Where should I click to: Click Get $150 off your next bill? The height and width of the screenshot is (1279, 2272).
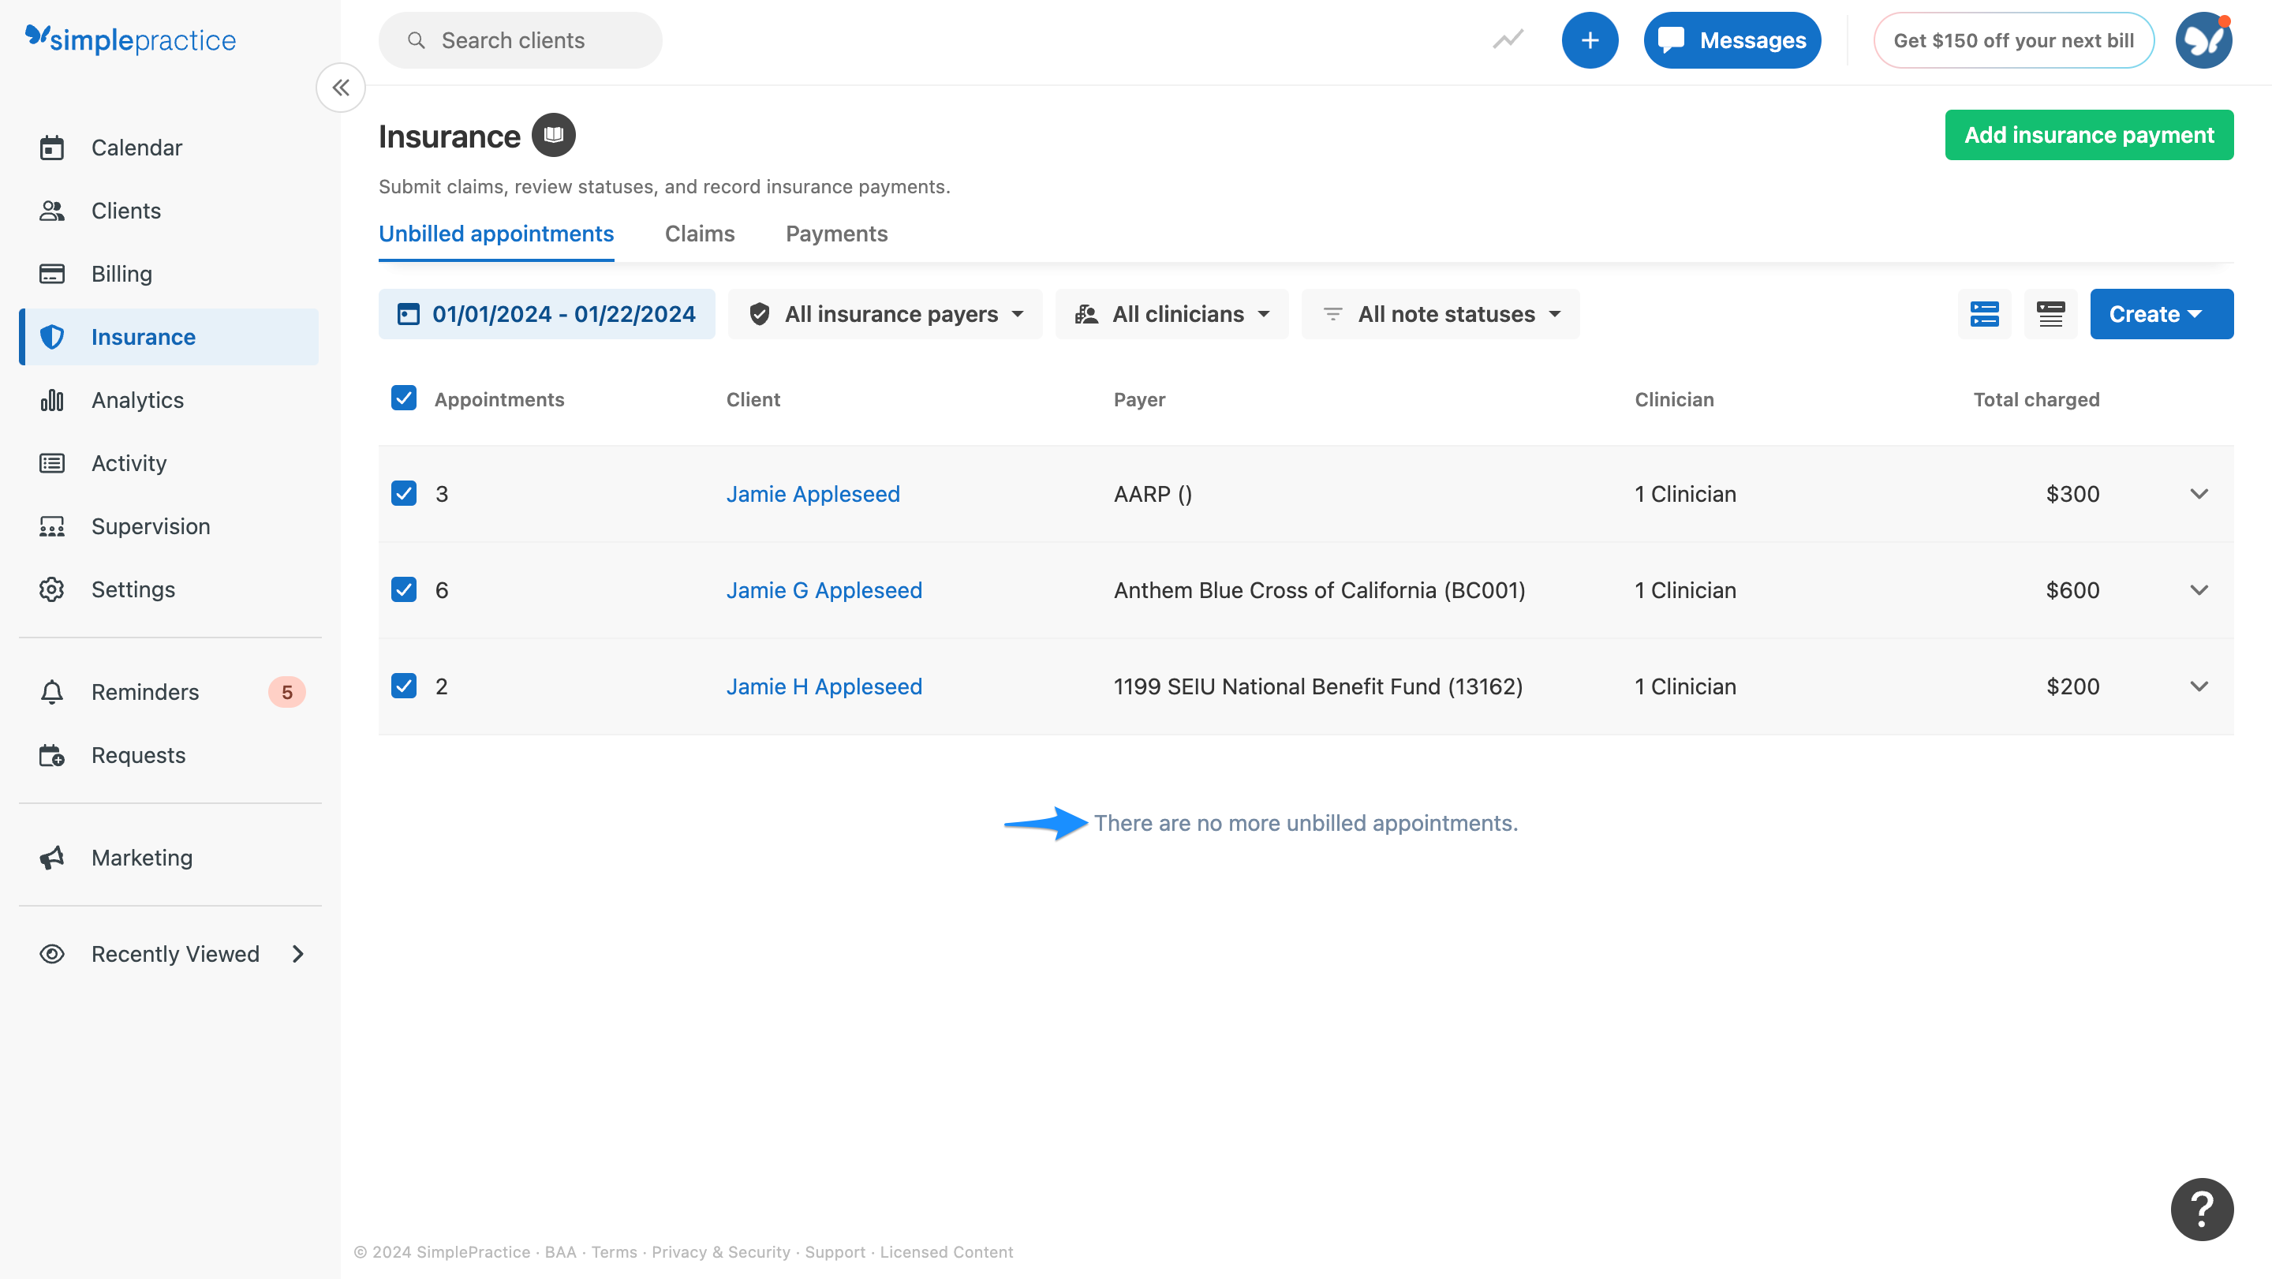click(2013, 40)
